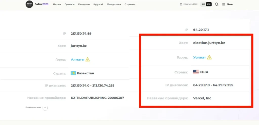
Task: Select range 213.130.74.0 - 213.130.74.255
Action: (x=93, y=86)
